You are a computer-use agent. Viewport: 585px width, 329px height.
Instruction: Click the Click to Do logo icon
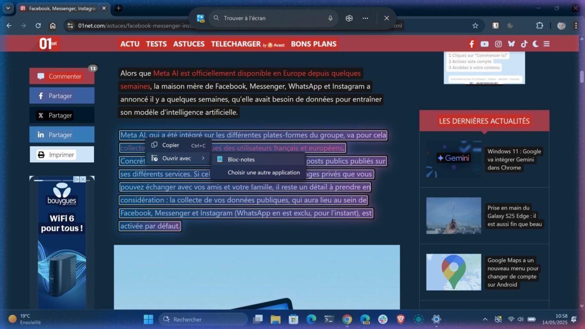200,18
